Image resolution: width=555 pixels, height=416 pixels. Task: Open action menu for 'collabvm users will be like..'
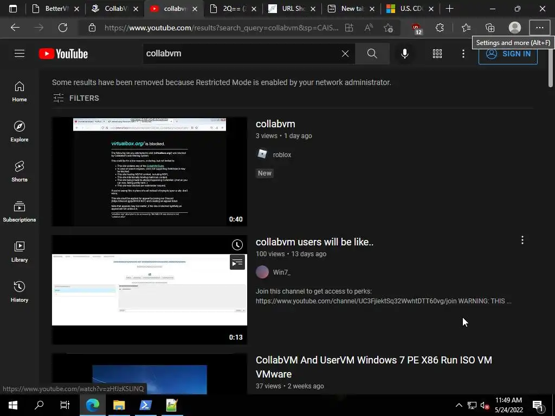pyautogui.click(x=522, y=240)
